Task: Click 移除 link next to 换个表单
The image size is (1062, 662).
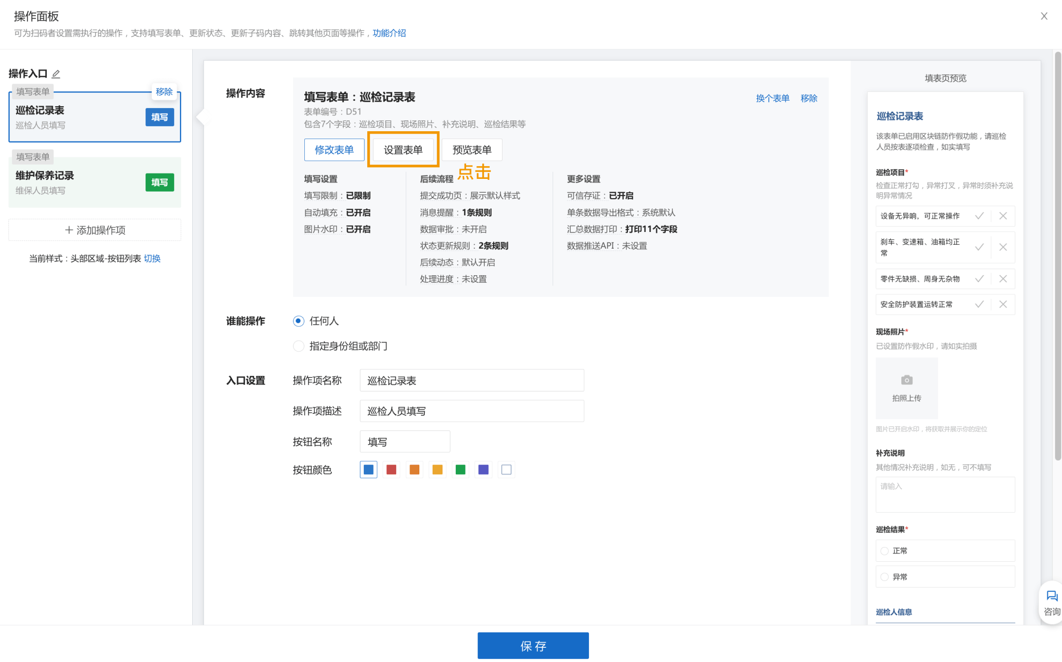Action: pos(809,98)
